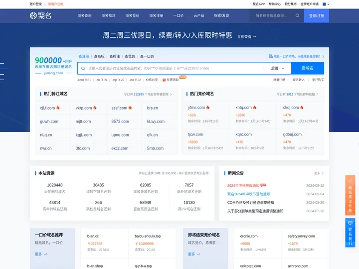Open the 帮助中心 link
This screenshot has width=359, height=269.
tap(275, 4)
